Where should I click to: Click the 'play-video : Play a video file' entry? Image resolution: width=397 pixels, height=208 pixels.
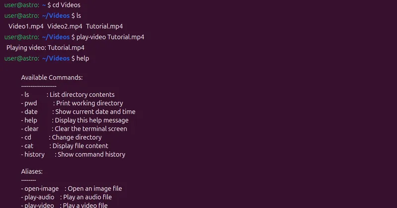[64, 205]
